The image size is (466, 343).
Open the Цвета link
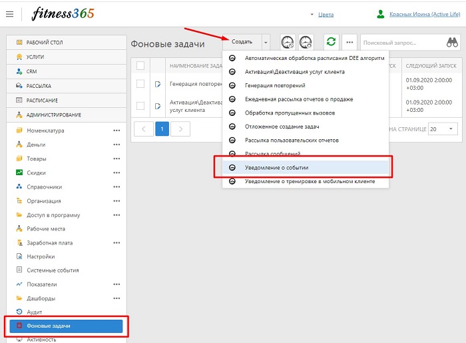click(326, 14)
